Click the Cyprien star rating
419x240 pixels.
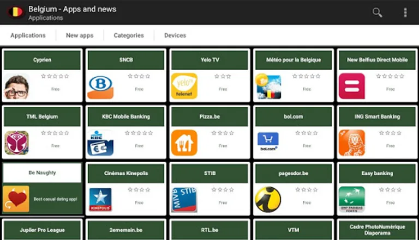point(55,76)
